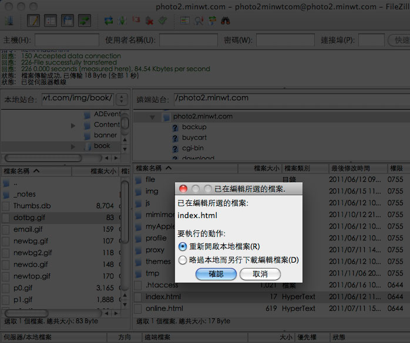The height and width of the screenshot is (343, 410).
Task: Select dotbg.gif in local file list
Action: 61,218
